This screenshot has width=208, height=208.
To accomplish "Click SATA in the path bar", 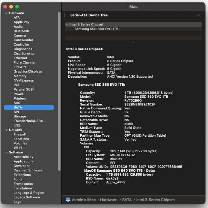I will coord(127,200).
